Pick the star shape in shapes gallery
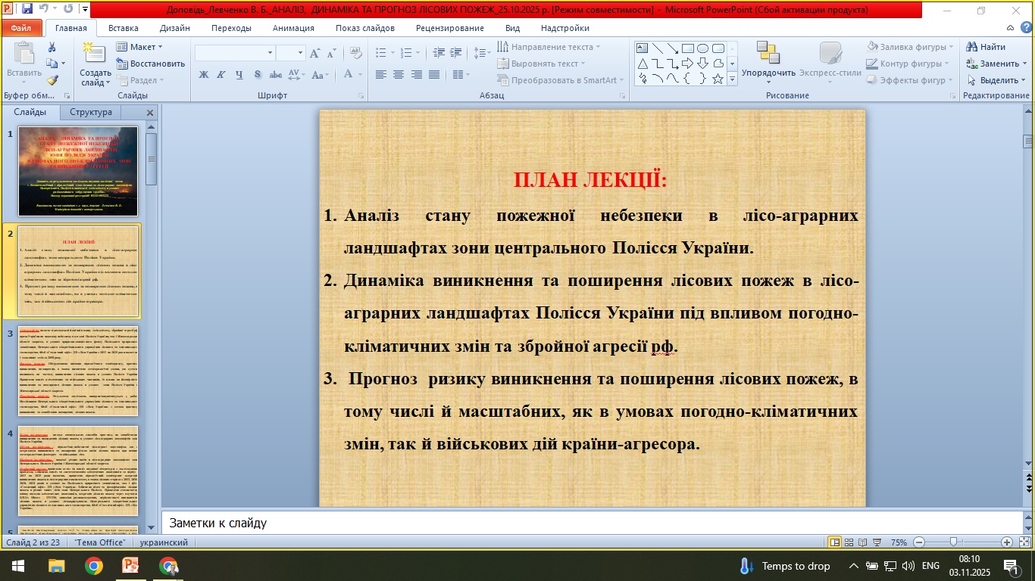The height and width of the screenshot is (581, 1035). click(x=718, y=79)
